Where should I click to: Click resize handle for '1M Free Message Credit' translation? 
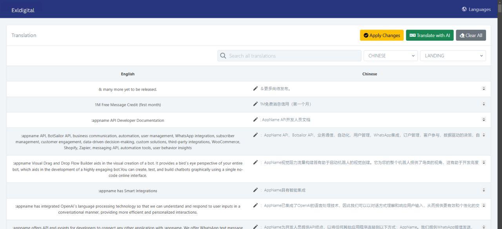click(484, 104)
